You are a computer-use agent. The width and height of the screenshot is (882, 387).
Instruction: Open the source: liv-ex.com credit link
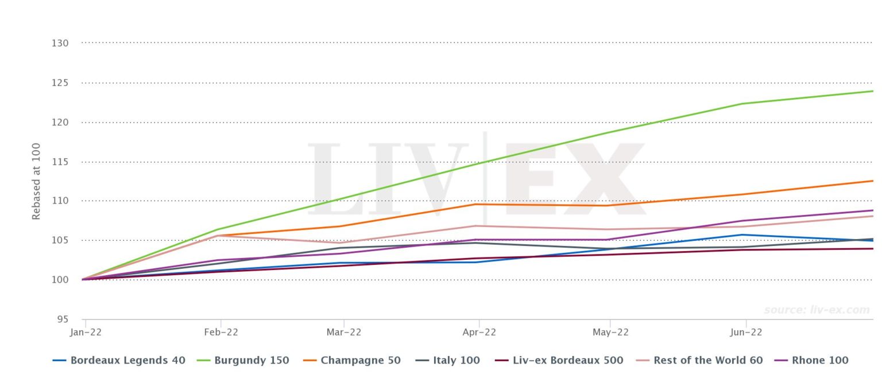(x=817, y=310)
